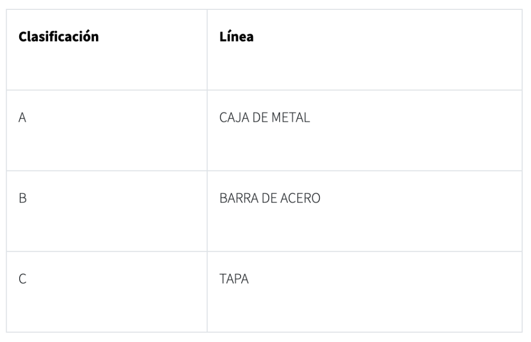Click the "Línea" column header
Screen dimensions: 531x342
pos(237,38)
